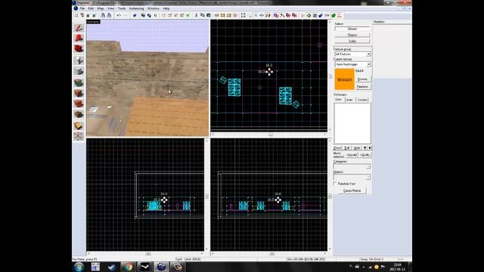The width and height of the screenshot is (484, 272).
Task: Click the Group selection toolbar icon
Action: (143, 15)
